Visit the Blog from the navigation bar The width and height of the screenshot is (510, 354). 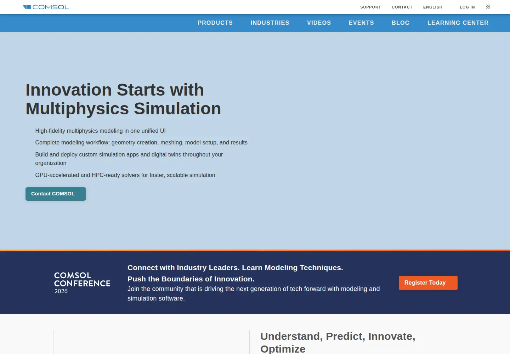401,23
